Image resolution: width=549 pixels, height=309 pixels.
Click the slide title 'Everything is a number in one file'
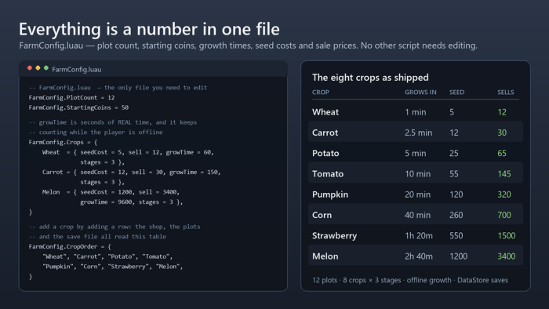pyautogui.click(x=149, y=29)
